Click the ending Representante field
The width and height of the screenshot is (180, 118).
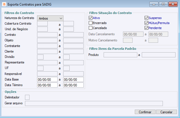click(x=73, y=63)
